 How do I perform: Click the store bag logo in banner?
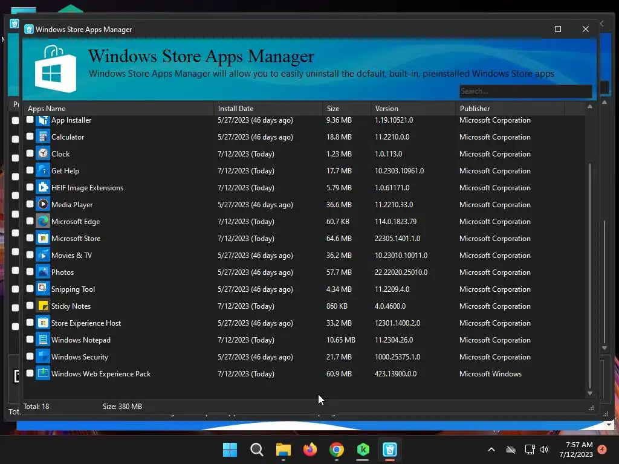55,69
